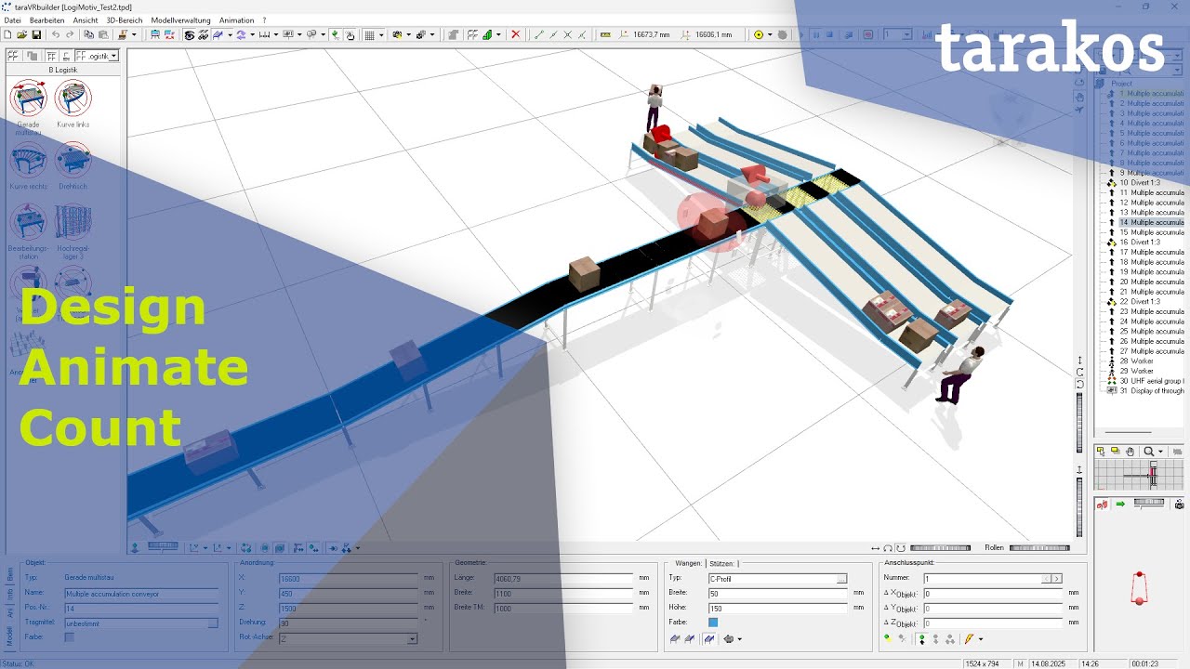Viewport: 1190px width, 669px height.
Task: Click the next arrow of the Nummer field
Action: (1056, 579)
